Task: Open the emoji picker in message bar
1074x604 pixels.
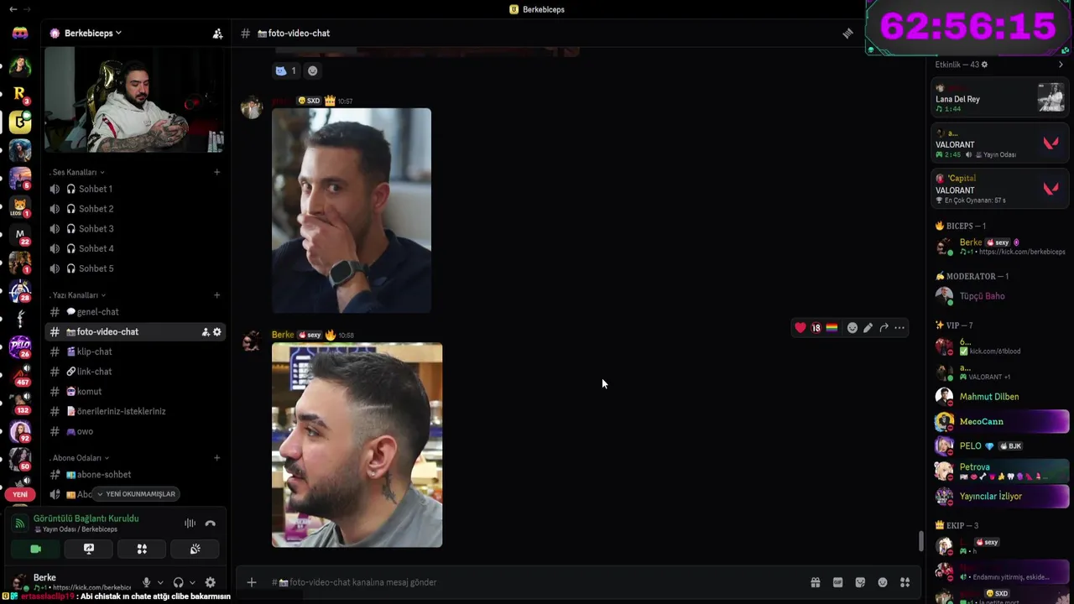Action: click(883, 582)
